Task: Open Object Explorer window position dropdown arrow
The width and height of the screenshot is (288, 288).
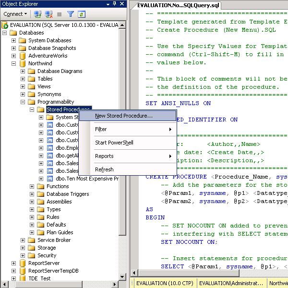Action: pos(108,4)
